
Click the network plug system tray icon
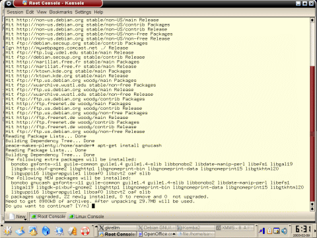pyautogui.click(x=262, y=231)
